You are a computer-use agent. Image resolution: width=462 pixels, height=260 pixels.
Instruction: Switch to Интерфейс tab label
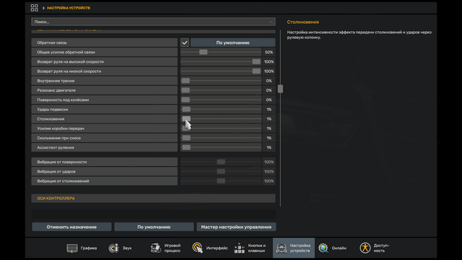[217, 248]
